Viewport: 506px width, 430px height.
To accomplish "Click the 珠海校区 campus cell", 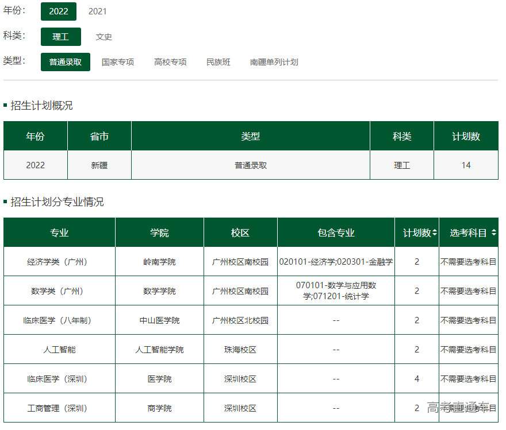I will coord(240,349).
